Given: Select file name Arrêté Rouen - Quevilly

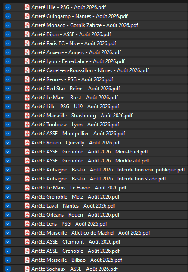Looking at the screenshot, I should [76, 143].
